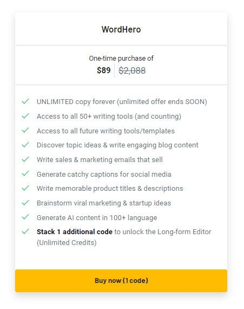Click the $89 price

[x=104, y=70]
